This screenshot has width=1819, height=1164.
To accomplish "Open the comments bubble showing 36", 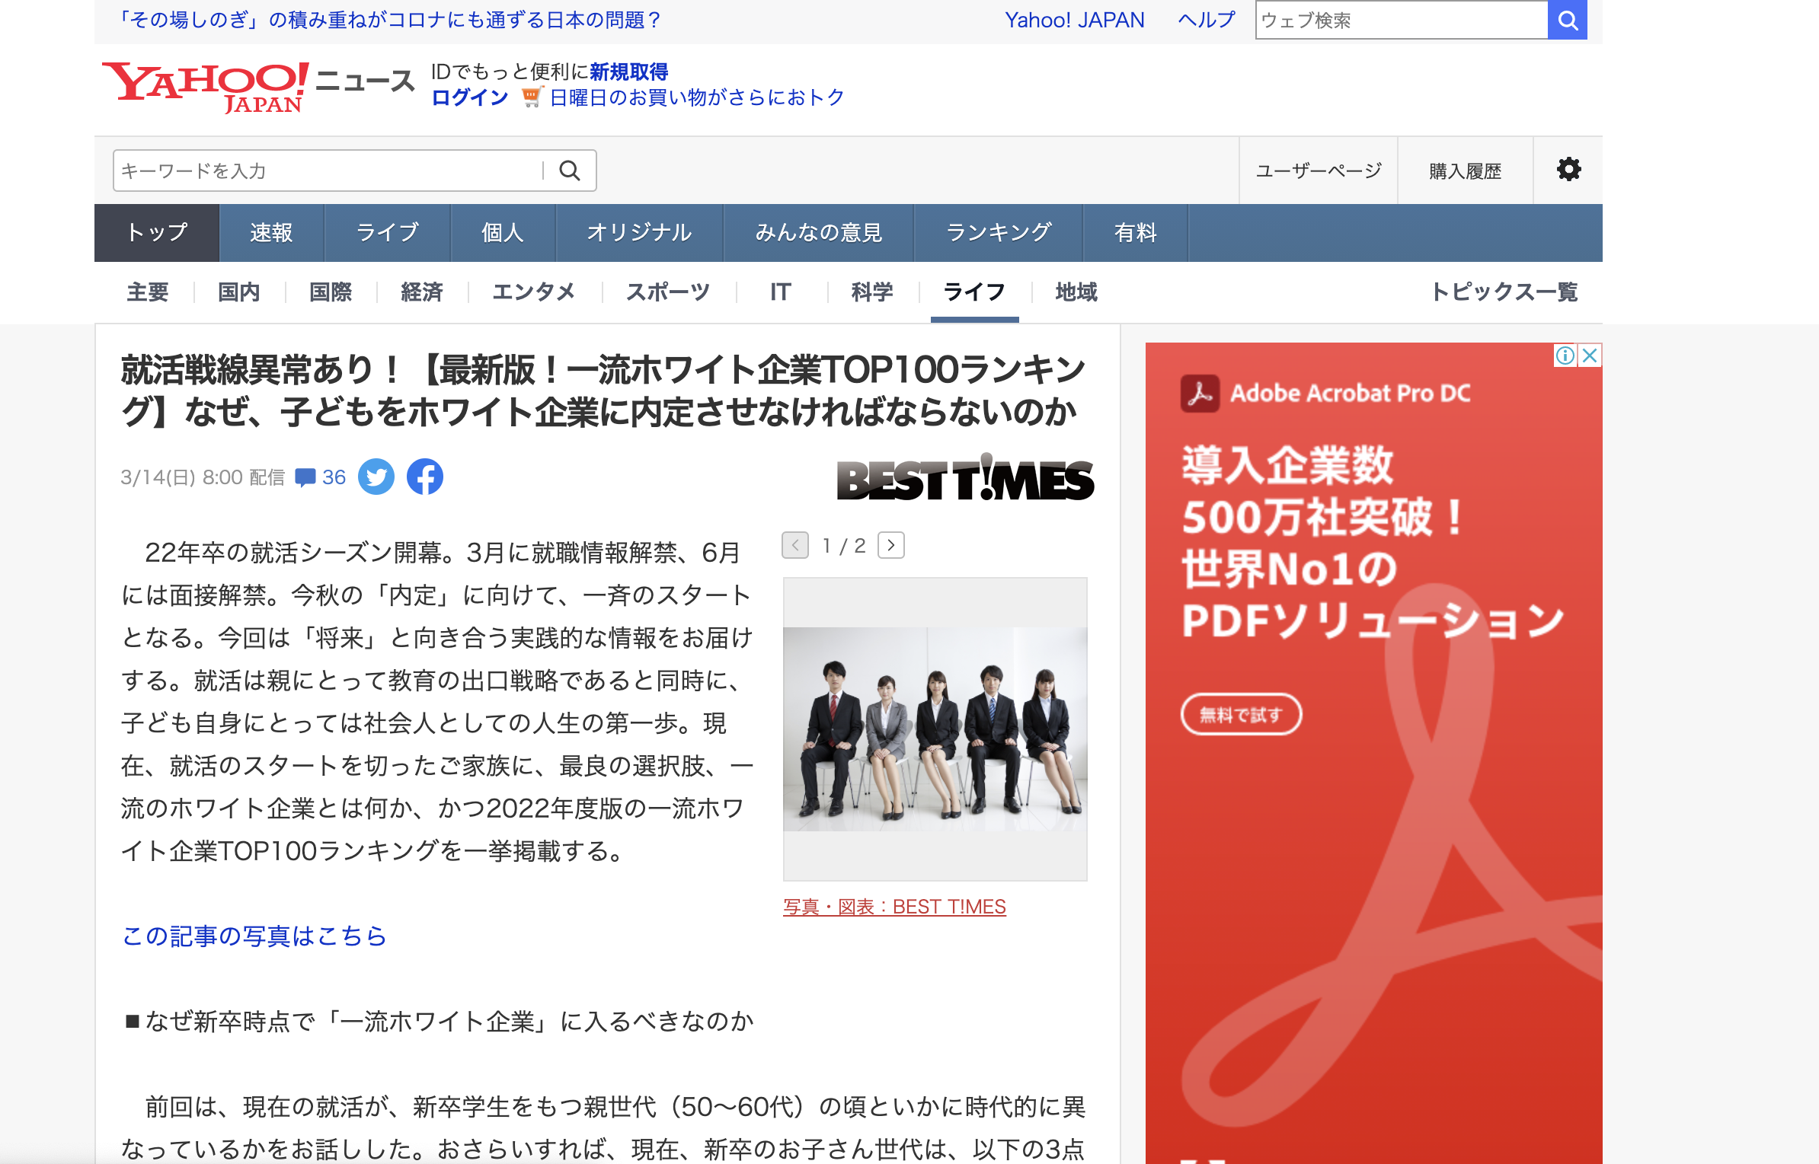I will [321, 477].
